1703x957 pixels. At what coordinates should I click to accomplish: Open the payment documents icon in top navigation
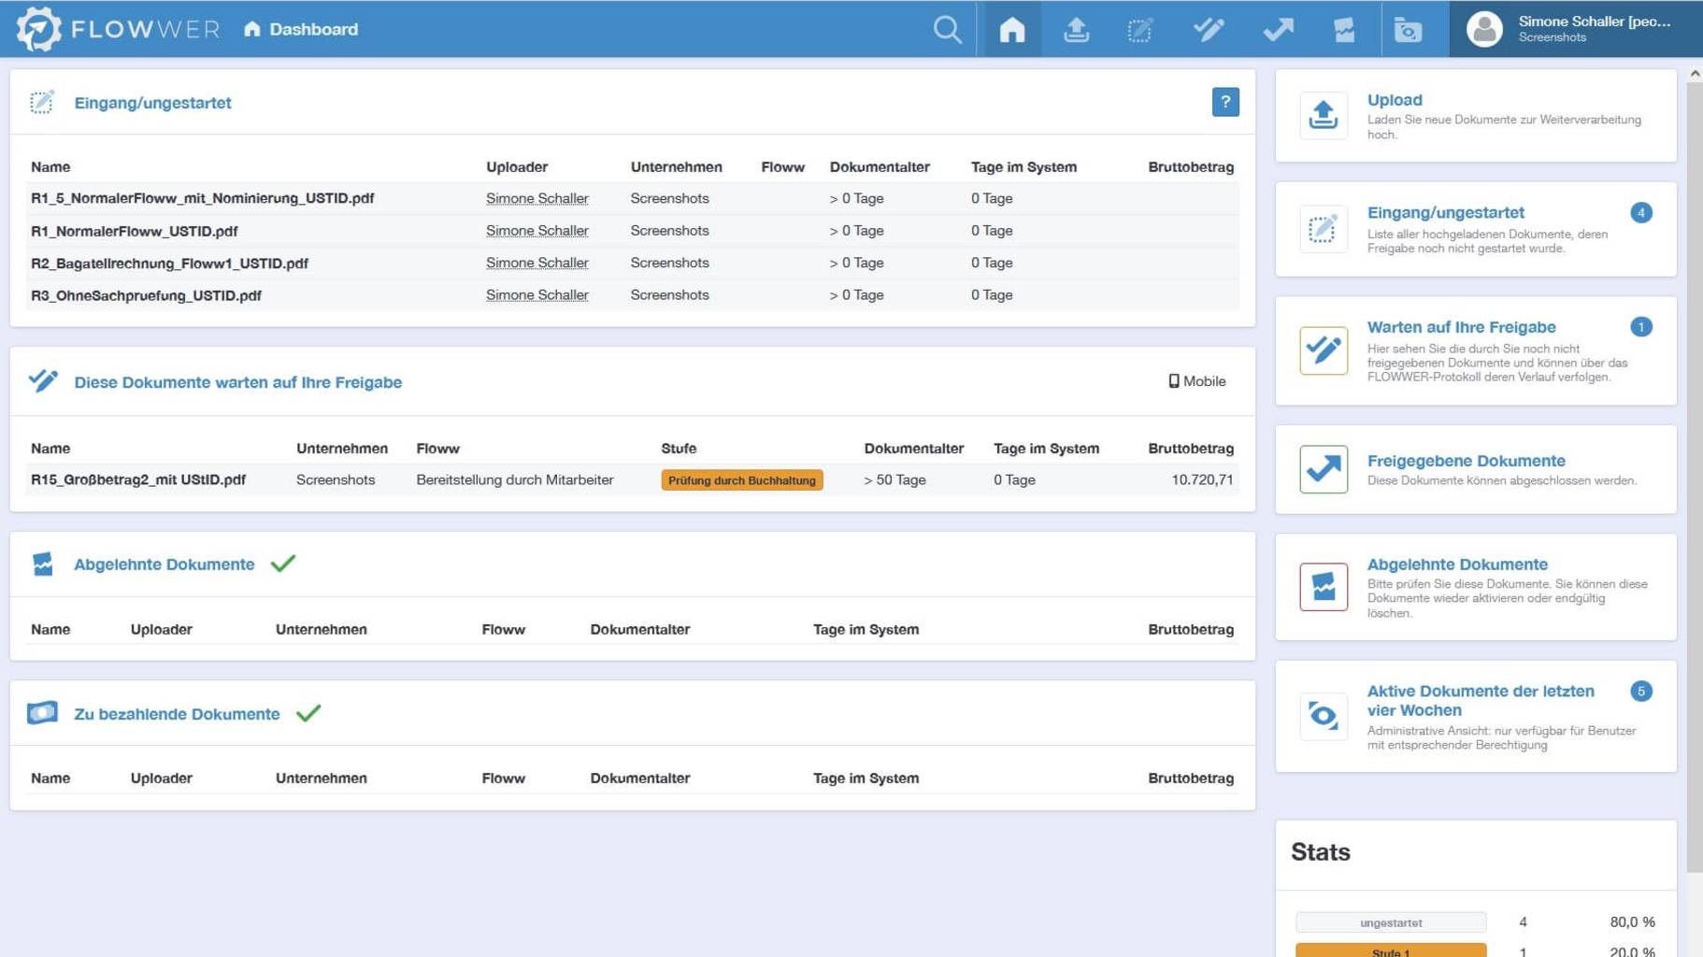click(1408, 30)
